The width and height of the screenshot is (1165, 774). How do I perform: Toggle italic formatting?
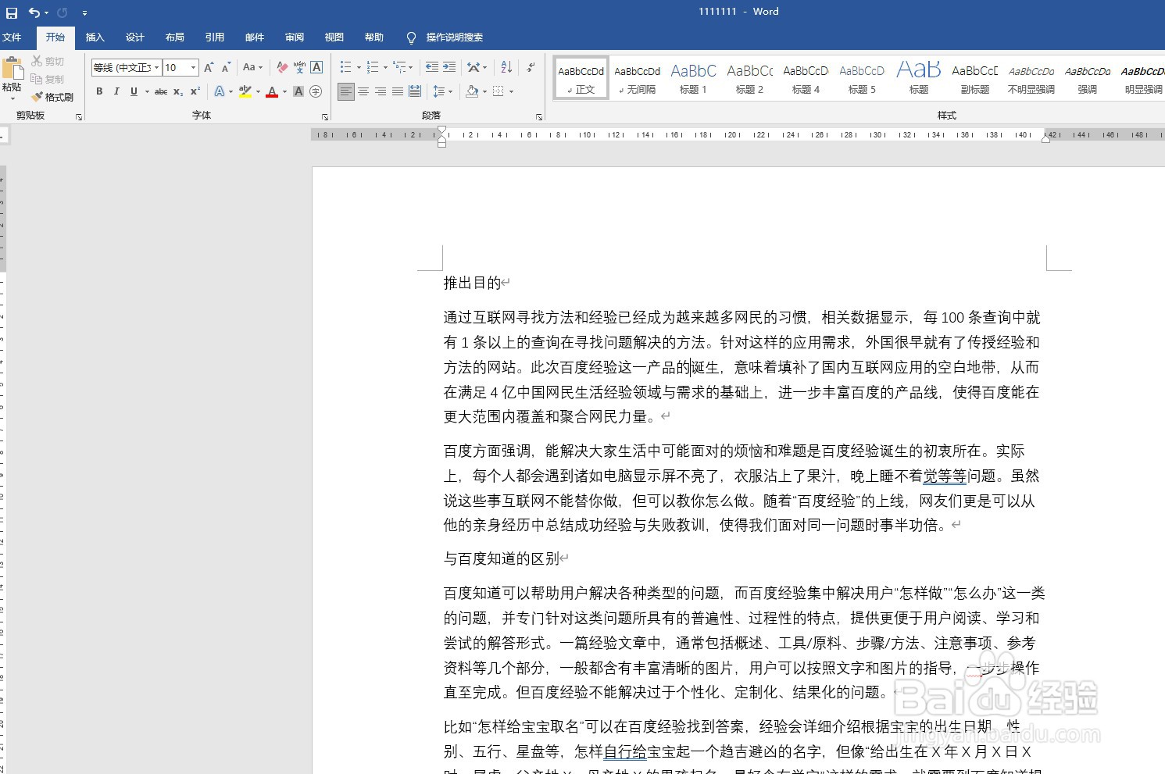tap(116, 91)
